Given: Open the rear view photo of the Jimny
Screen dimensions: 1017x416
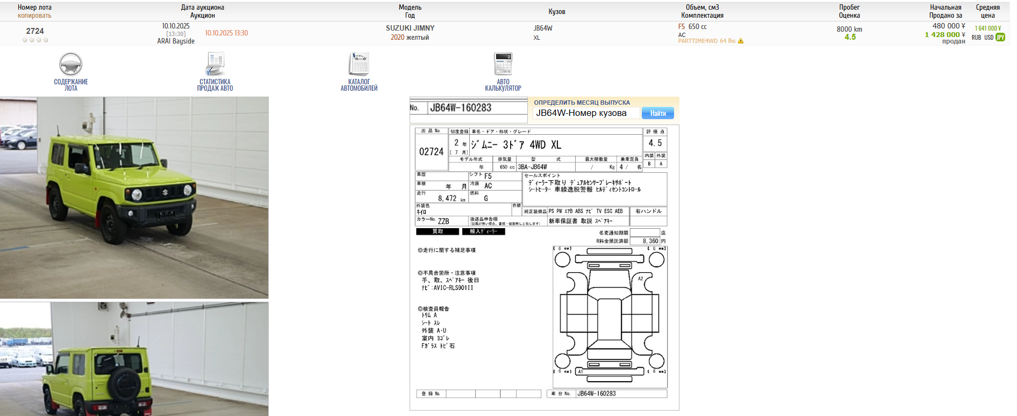Looking at the screenshot, I should (x=134, y=359).
